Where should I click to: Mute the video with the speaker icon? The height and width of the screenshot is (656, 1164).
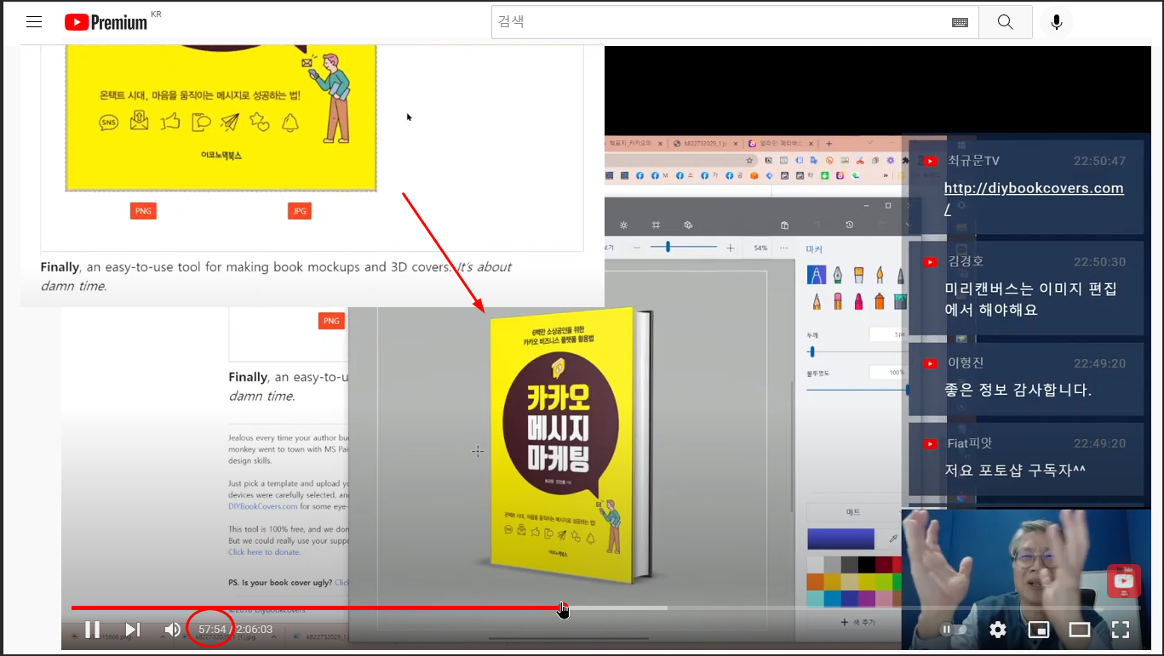pyautogui.click(x=173, y=630)
